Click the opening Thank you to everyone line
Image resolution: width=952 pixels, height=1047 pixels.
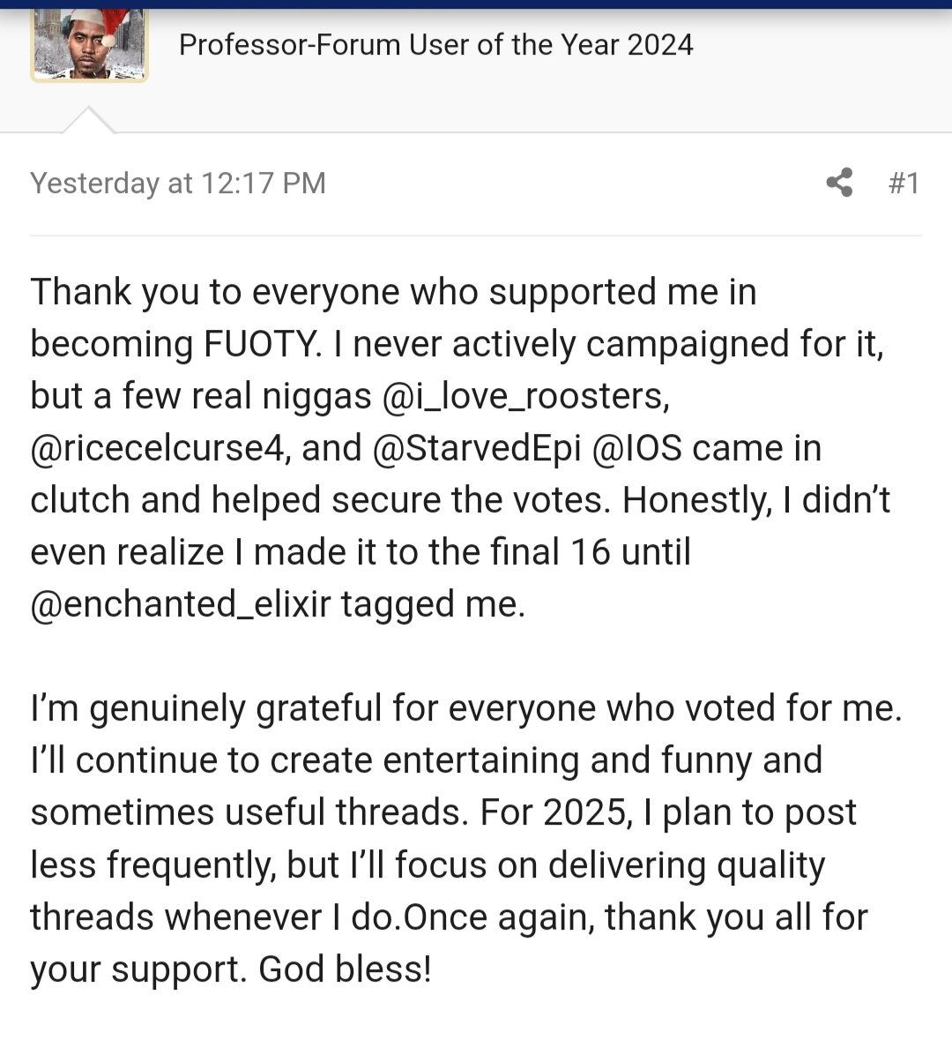(393, 292)
